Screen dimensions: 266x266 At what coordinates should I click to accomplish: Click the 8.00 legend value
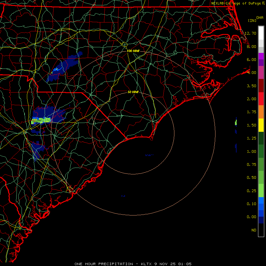tap(252, 46)
